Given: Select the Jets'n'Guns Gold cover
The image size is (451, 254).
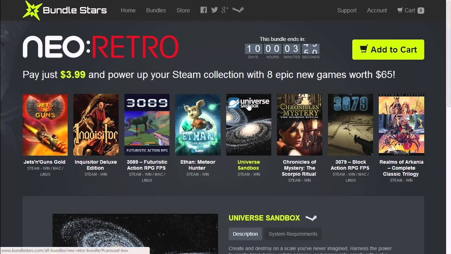Looking at the screenshot, I should 45,125.
